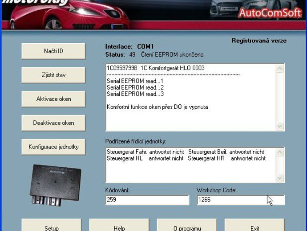Image resolution: width=307 pixels, height=231 pixels.
Task: Click the 'Komfortní funkce oken přes DO' message
Action: point(157,107)
